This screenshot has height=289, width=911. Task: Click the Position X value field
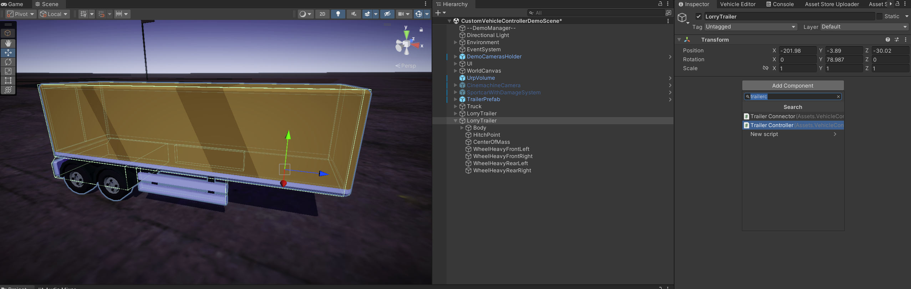[x=797, y=51]
